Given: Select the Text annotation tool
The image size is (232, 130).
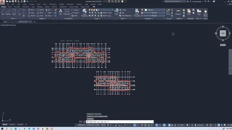Looking at the screenshot, I should tap(61, 12).
